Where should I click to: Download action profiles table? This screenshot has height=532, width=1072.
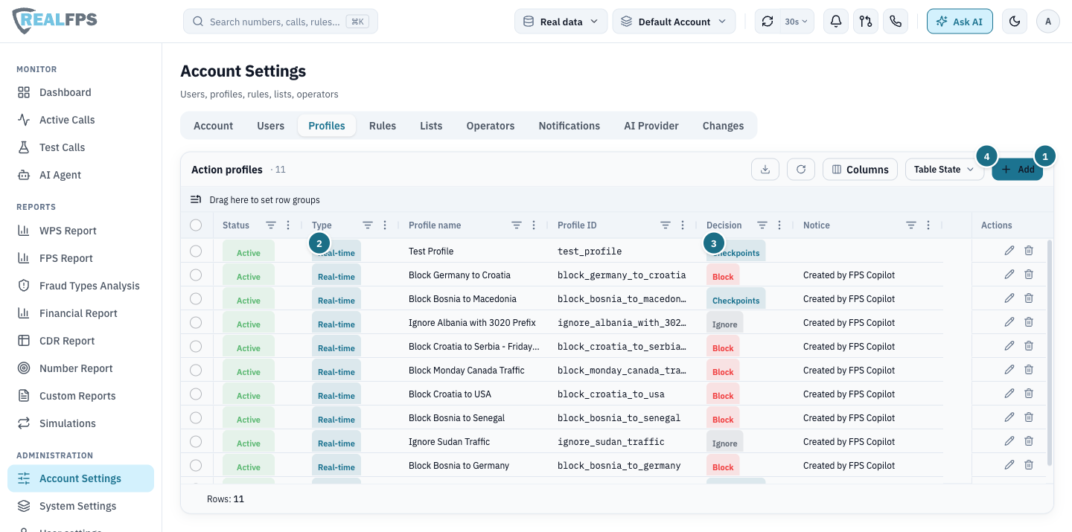click(x=765, y=170)
